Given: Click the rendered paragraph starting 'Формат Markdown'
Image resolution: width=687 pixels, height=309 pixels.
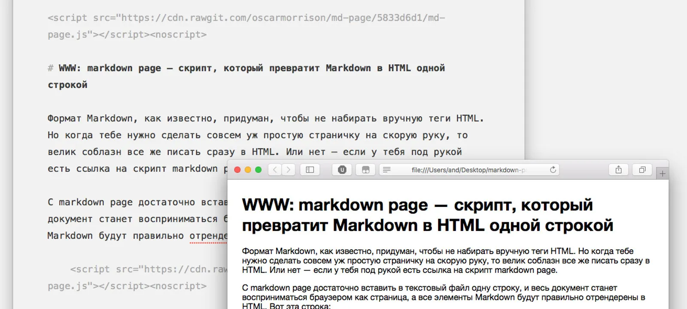Looking at the screenshot, I should coord(446,261).
